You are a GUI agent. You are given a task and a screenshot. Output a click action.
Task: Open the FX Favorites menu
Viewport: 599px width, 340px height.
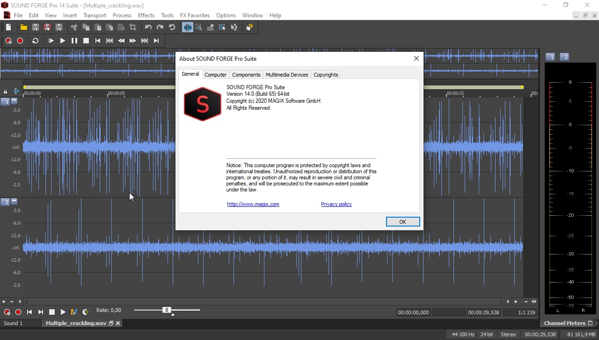[195, 15]
